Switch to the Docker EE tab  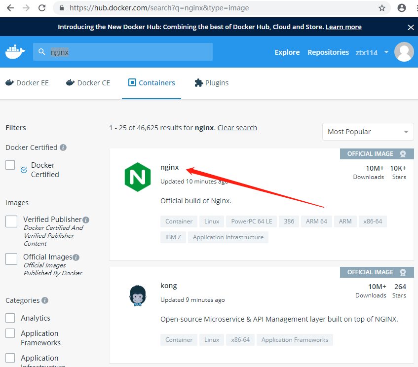coord(27,83)
